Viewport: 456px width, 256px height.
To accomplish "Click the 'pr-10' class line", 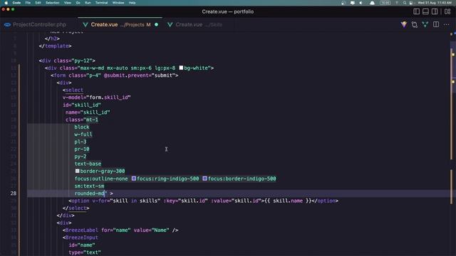I will point(82,149).
